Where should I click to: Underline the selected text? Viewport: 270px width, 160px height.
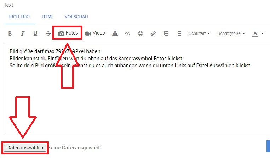click(x=35, y=33)
